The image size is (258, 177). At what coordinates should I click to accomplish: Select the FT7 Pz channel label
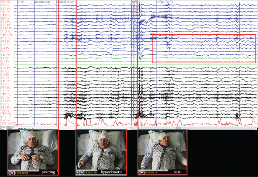[6, 88]
